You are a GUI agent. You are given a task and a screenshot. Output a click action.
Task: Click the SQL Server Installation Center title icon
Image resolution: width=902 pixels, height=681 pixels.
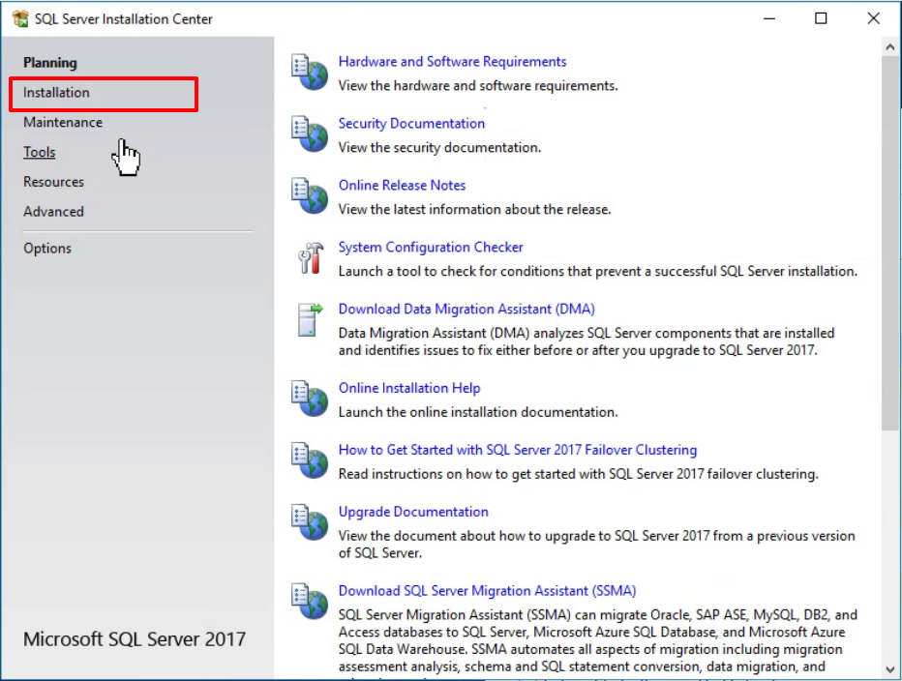point(20,19)
